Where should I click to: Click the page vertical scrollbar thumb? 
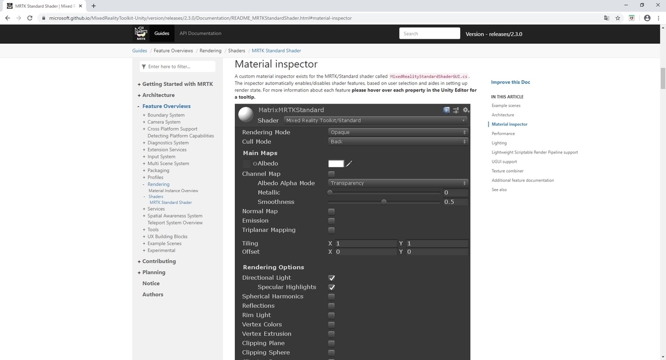[663, 78]
